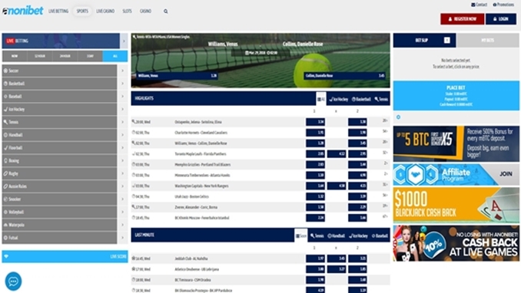Expand the Ice Hockey category chevron
This screenshot has height=293, width=521.
(123, 109)
